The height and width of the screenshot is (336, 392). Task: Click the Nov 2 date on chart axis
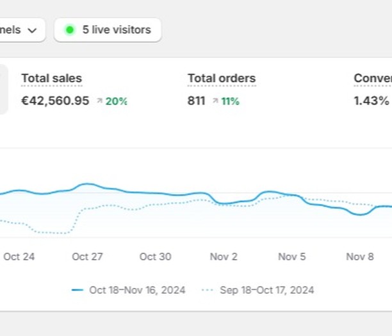(x=224, y=256)
